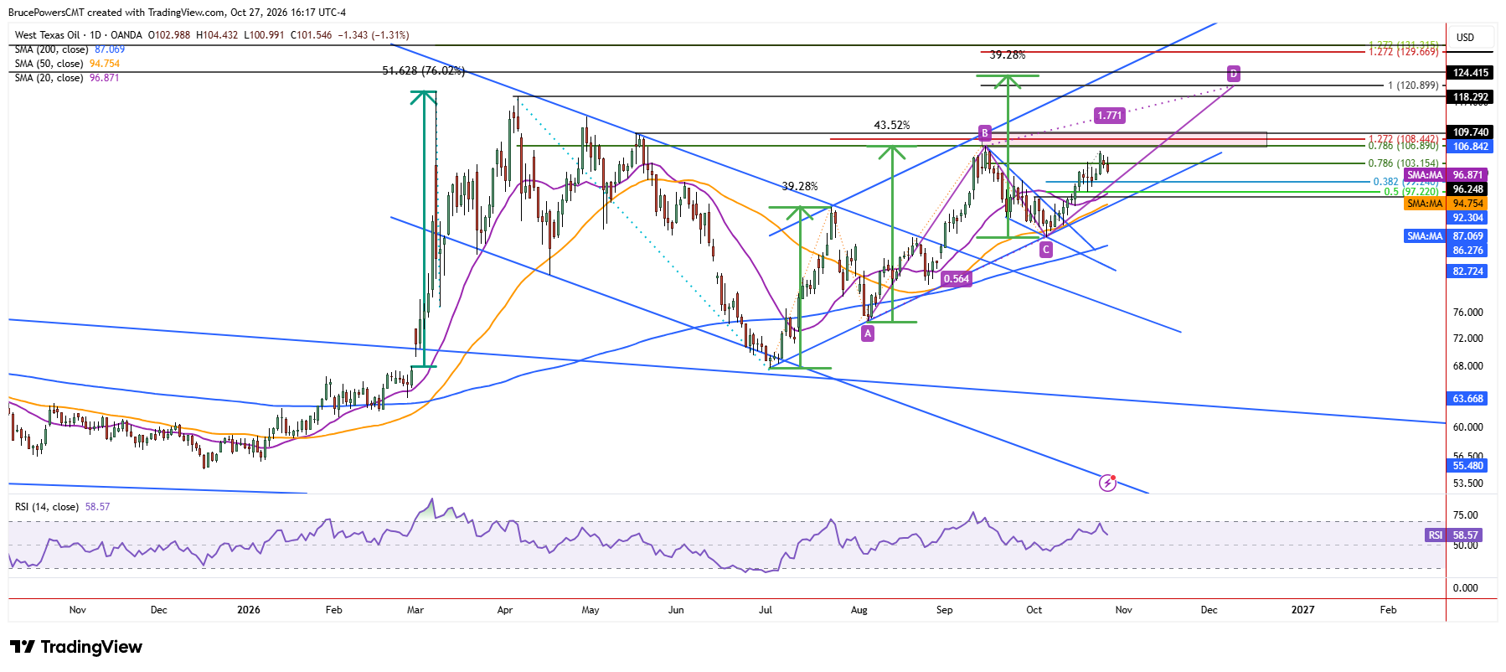The image size is (1506, 672).
Task: Click the 124.415 price axis label
Action: [1471, 73]
